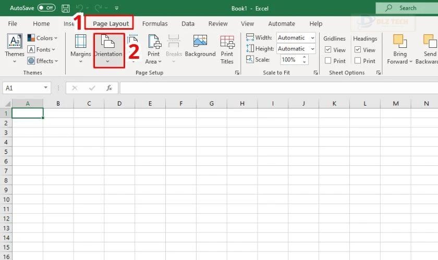Open Print Titles settings
Image resolution: width=438 pixels, height=260 pixels.
pyautogui.click(x=227, y=49)
